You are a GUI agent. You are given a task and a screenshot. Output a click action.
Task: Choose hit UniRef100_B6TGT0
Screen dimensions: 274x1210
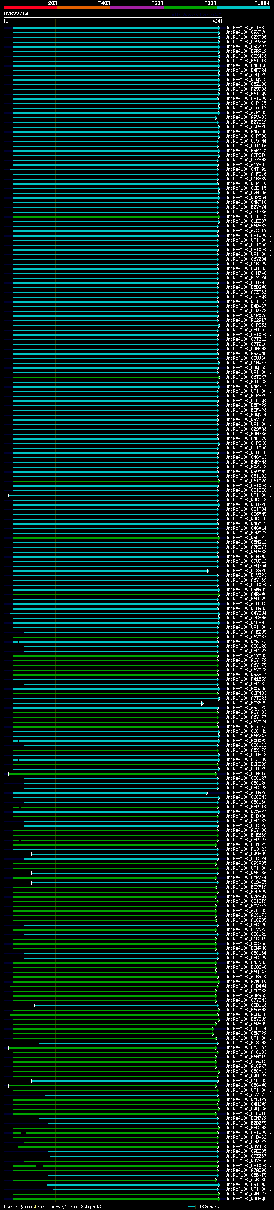coord(246,61)
